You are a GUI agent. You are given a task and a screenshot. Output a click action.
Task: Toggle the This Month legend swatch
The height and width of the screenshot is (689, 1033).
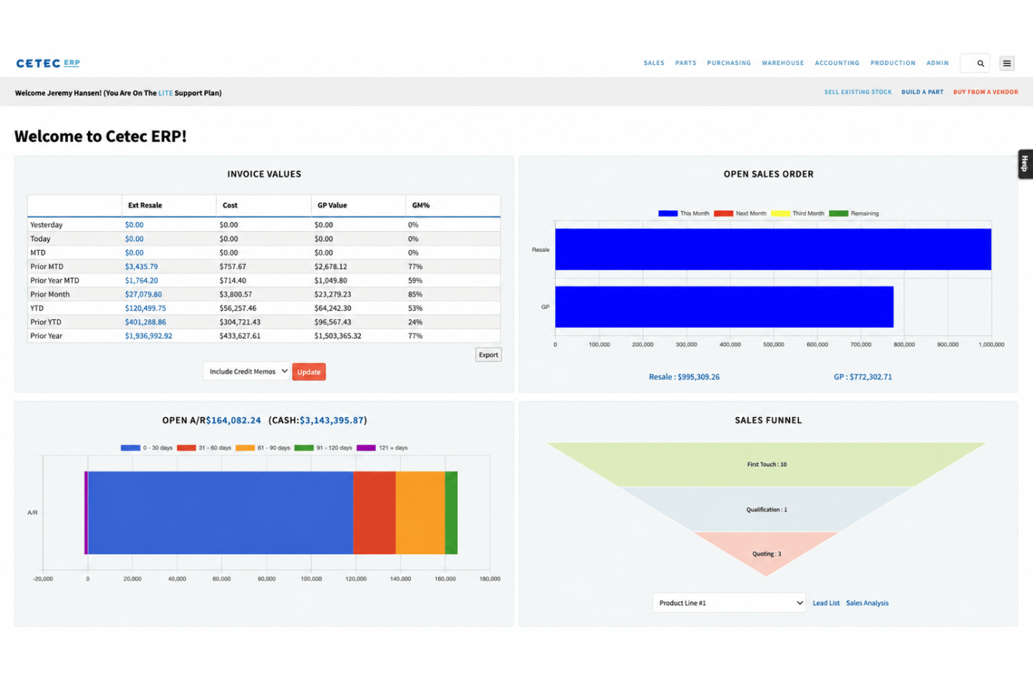click(668, 214)
